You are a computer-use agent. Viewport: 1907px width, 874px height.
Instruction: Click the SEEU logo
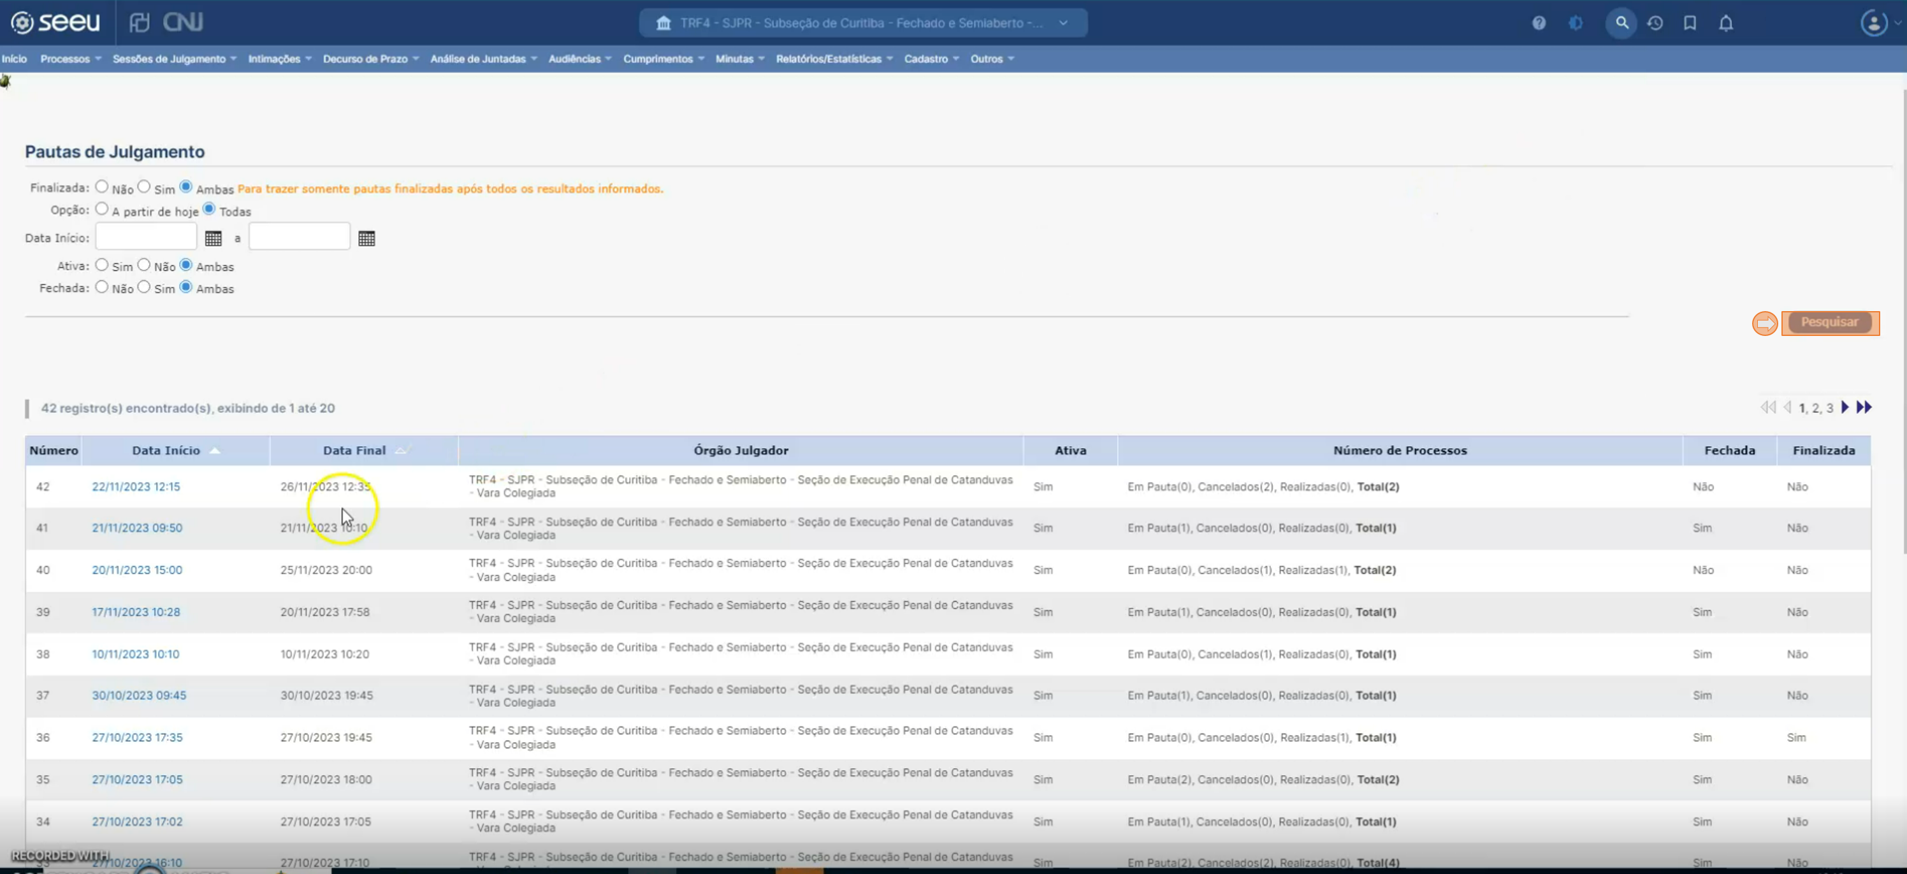[55, 22]
